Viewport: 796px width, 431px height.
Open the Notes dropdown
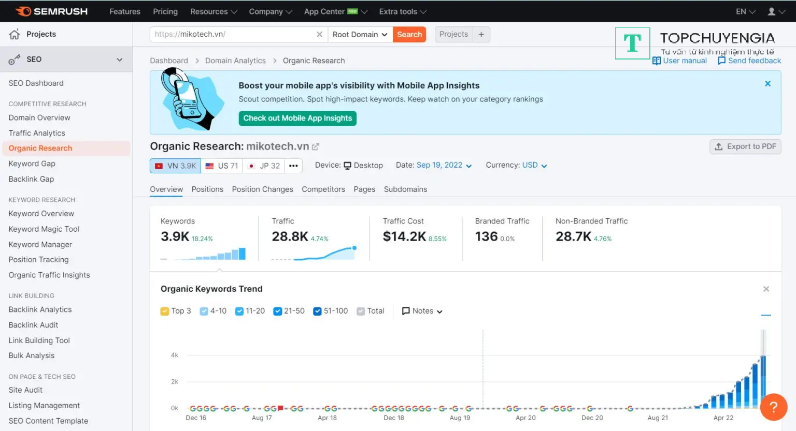click(x=422, y=311)
